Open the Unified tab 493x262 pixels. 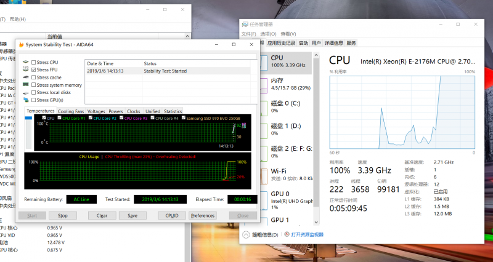click(x=153, y=111)
